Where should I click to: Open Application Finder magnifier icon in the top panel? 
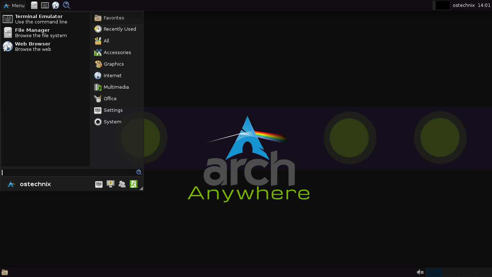pyautogui.click(x=66, y=5)
